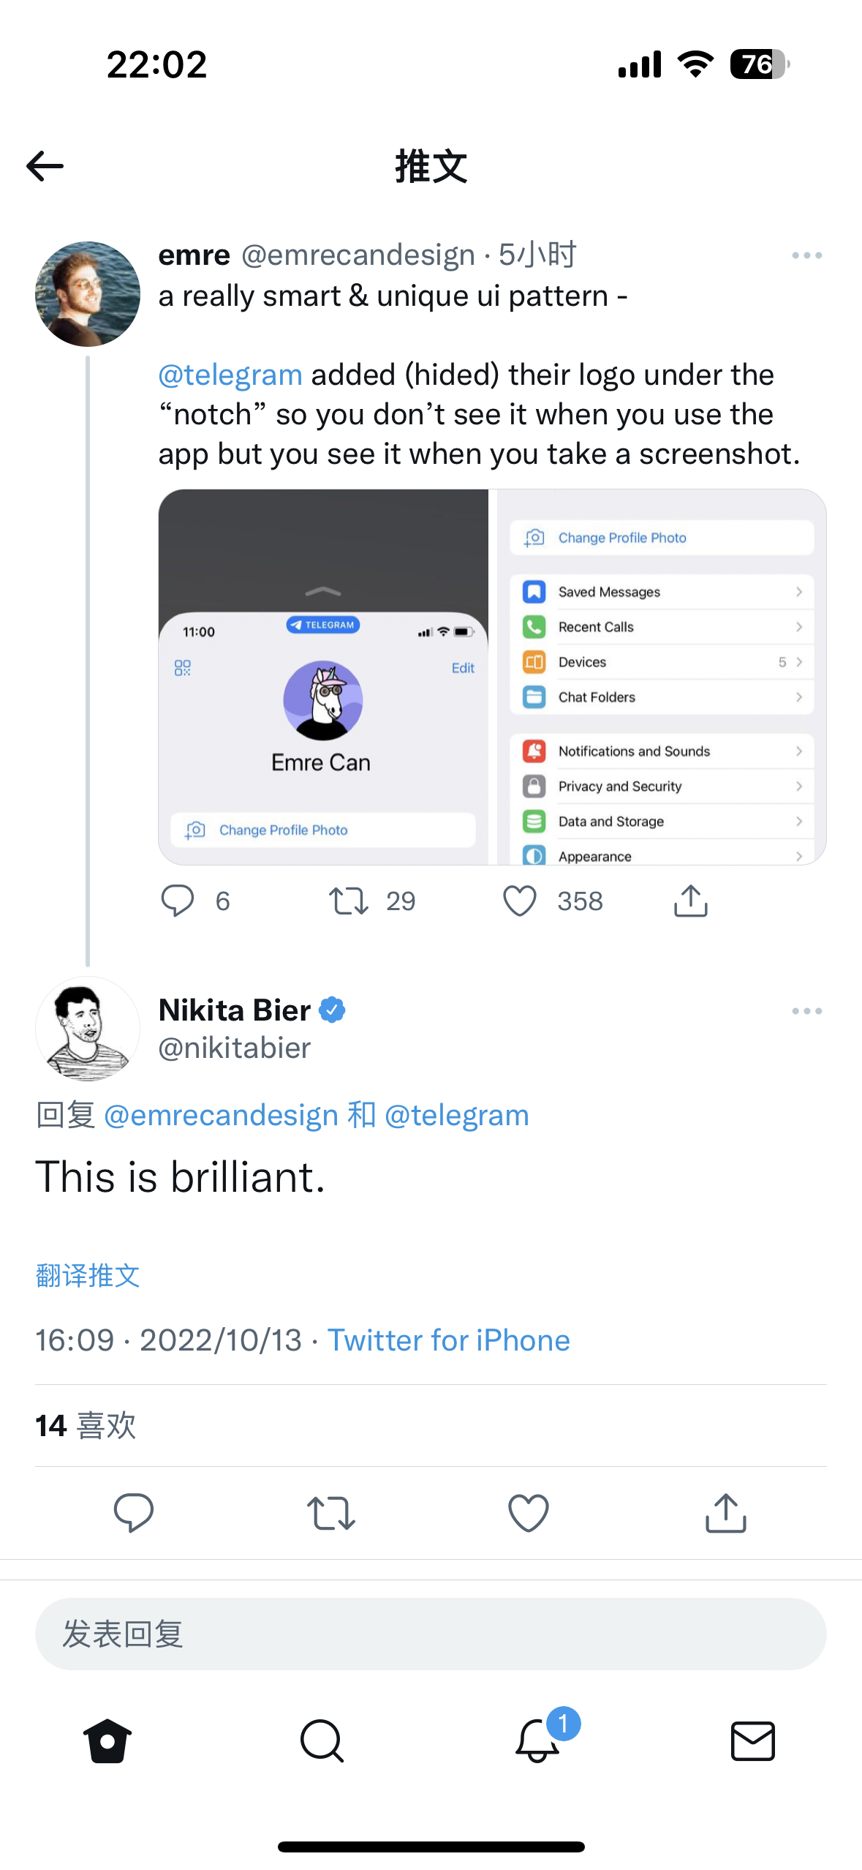Open the Search tab
862x1870 pixels.
(x=322, y=1741)
